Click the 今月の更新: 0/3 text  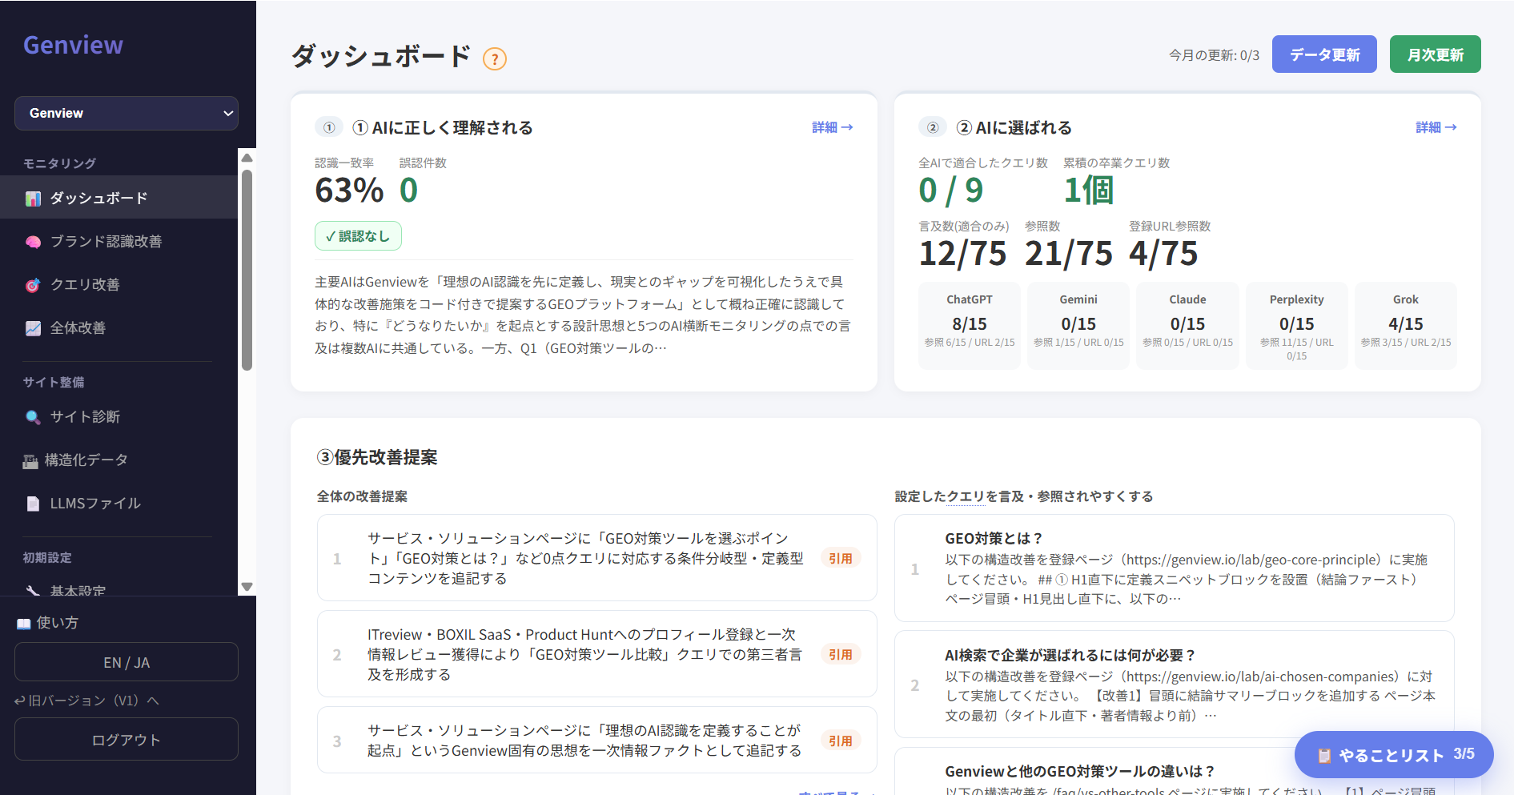(x=1214, y=55)
